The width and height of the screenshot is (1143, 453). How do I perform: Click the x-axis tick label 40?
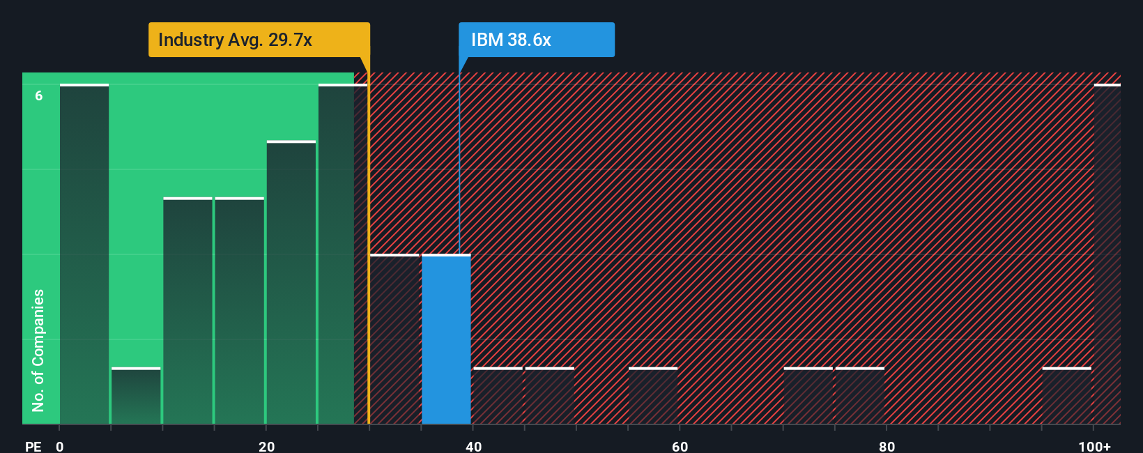click(473, 447)
